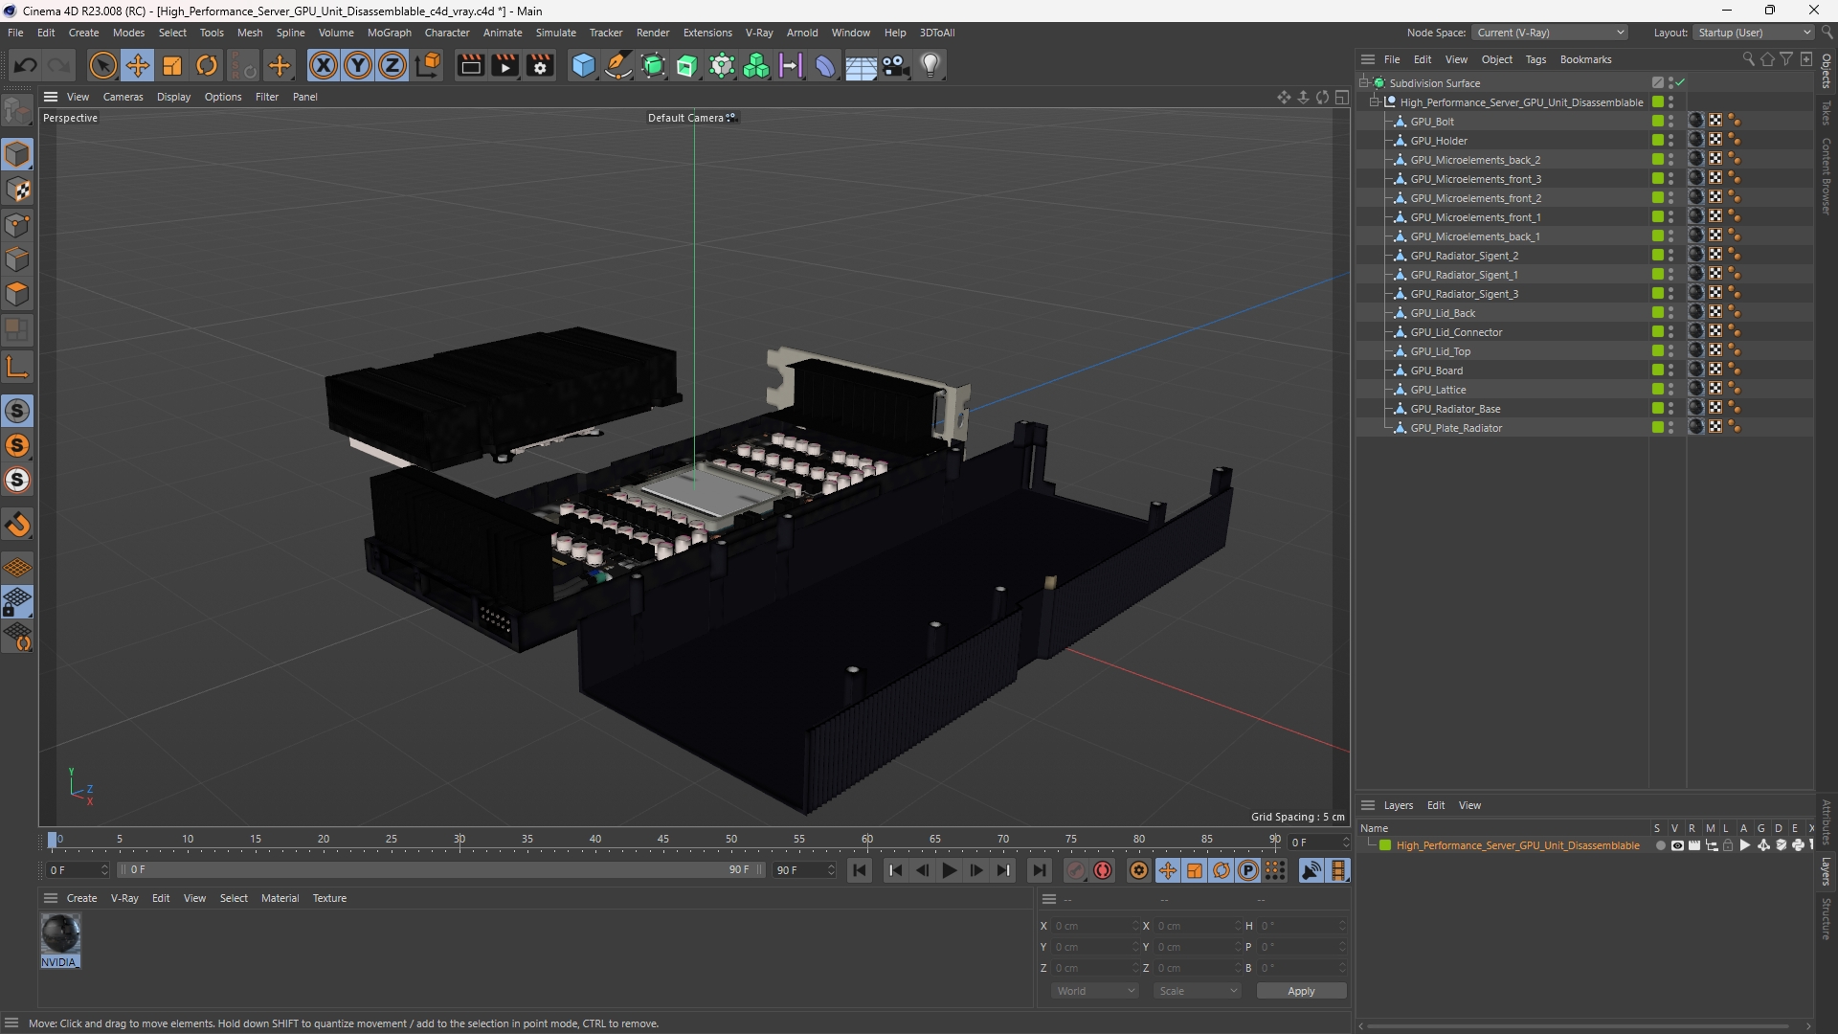
Task: Switch to Model mode cube icon
Action: (17, 154)
